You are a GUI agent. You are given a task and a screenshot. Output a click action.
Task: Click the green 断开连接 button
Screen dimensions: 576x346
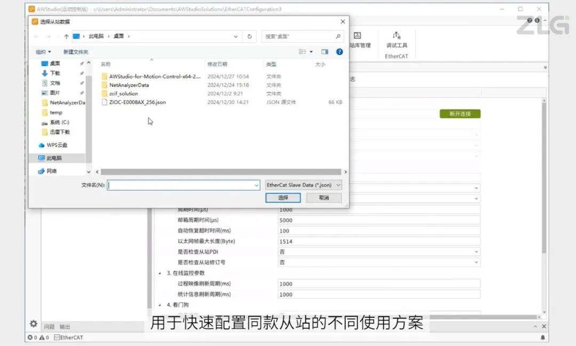coord(460,114)
